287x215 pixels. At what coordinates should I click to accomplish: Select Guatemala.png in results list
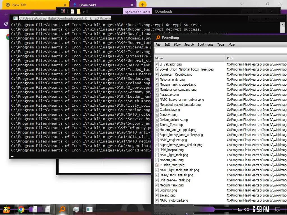[x=170, y=110]
